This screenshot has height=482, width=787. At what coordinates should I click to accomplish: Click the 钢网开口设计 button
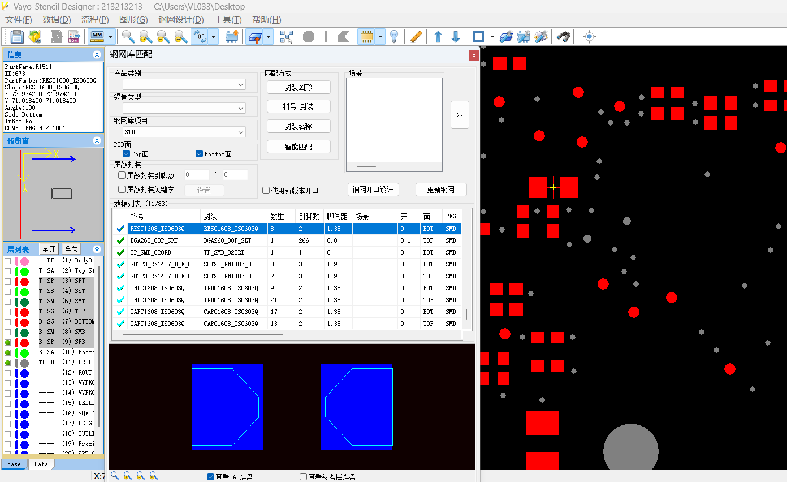tap(373, 190)
